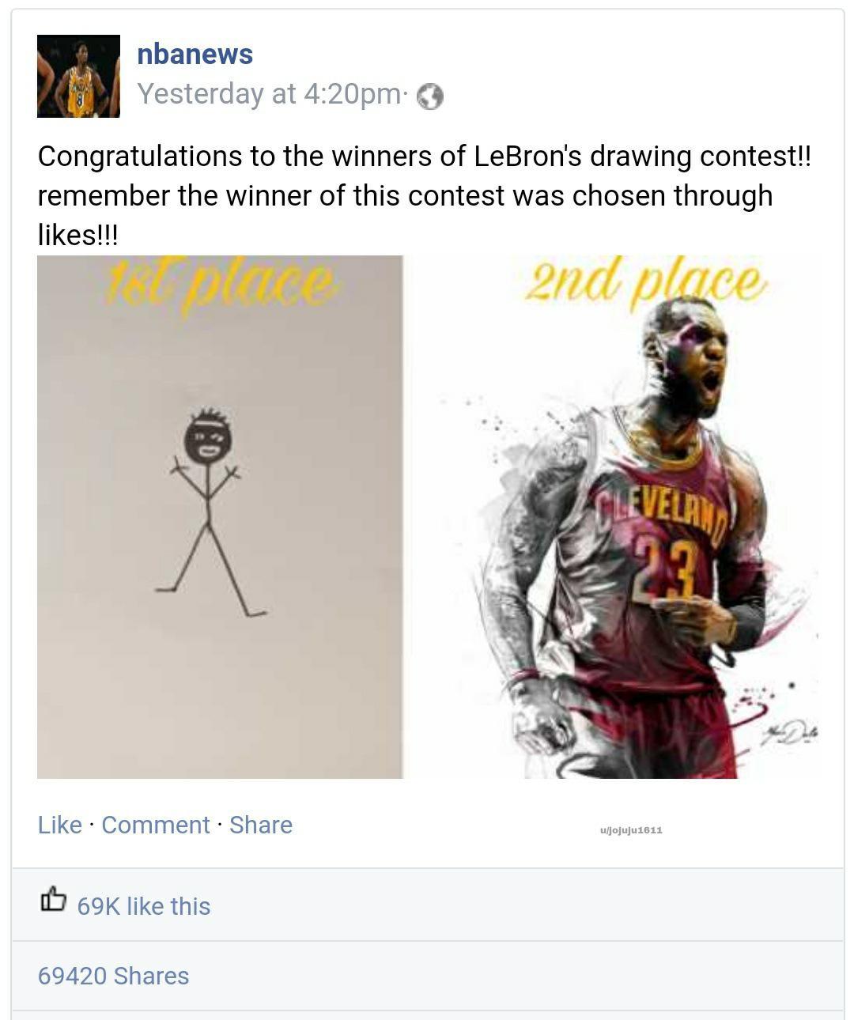Expand the Comment section
Screen dimensions: 854x1020
coord(155,825)
